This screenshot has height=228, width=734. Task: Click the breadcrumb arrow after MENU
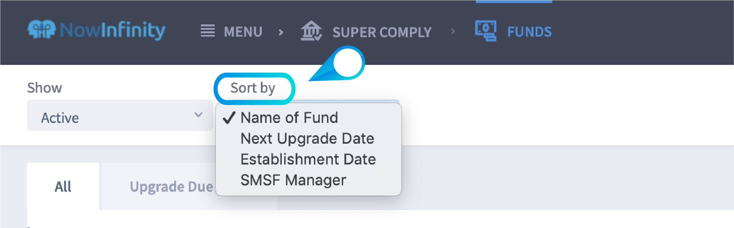281,32
